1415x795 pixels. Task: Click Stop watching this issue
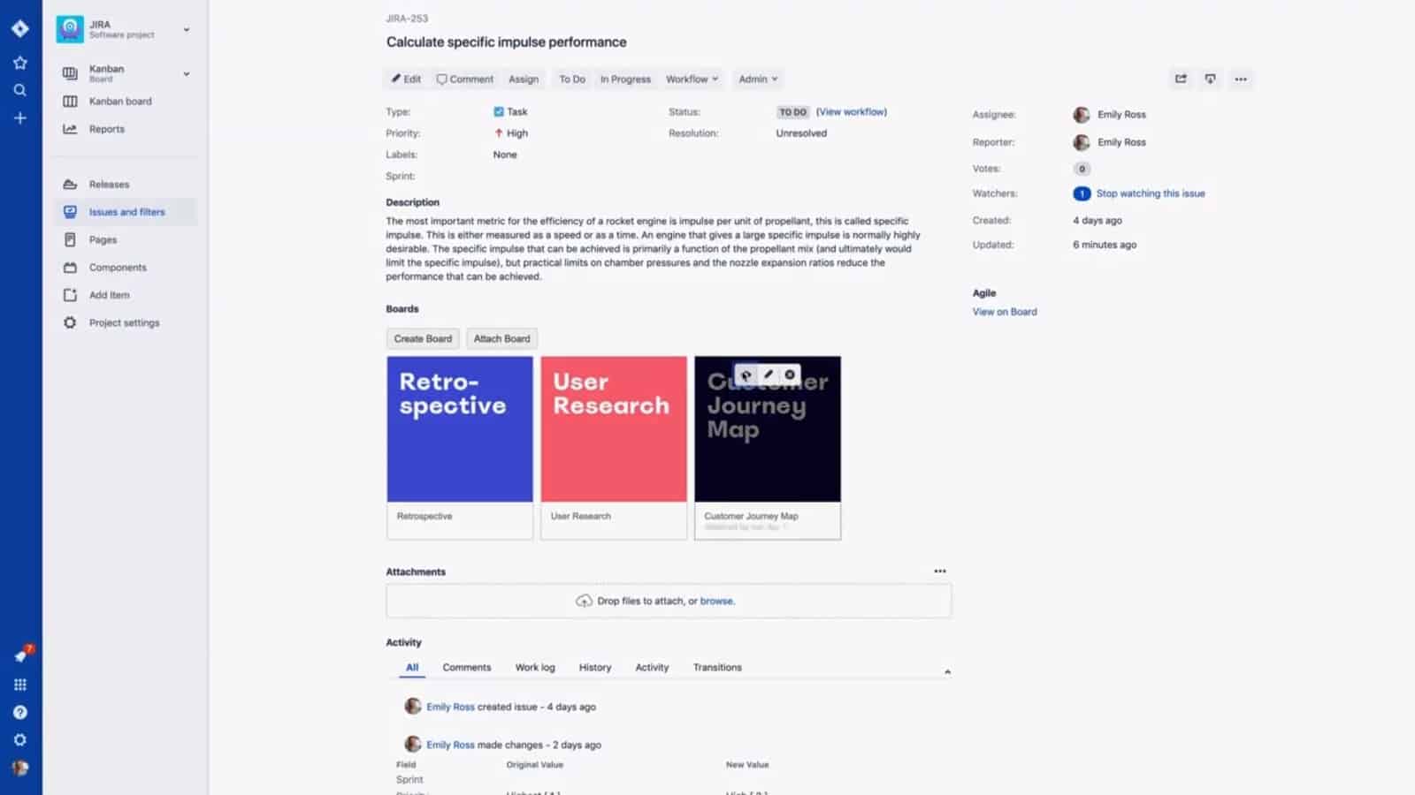coord(1150,193)
